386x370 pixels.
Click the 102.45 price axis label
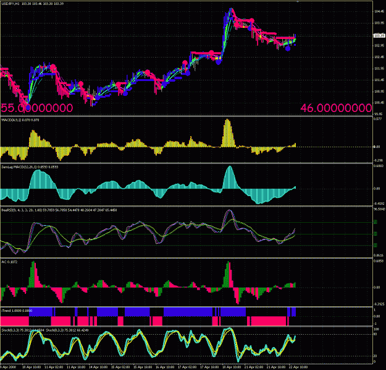coord(379,57)
